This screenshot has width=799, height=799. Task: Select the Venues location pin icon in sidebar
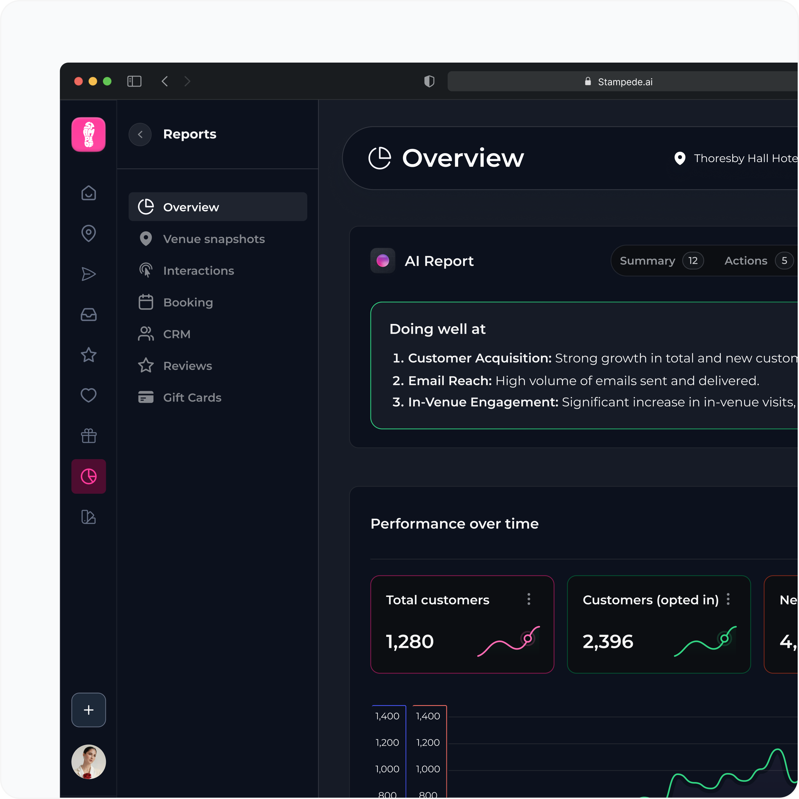[89, 233]
